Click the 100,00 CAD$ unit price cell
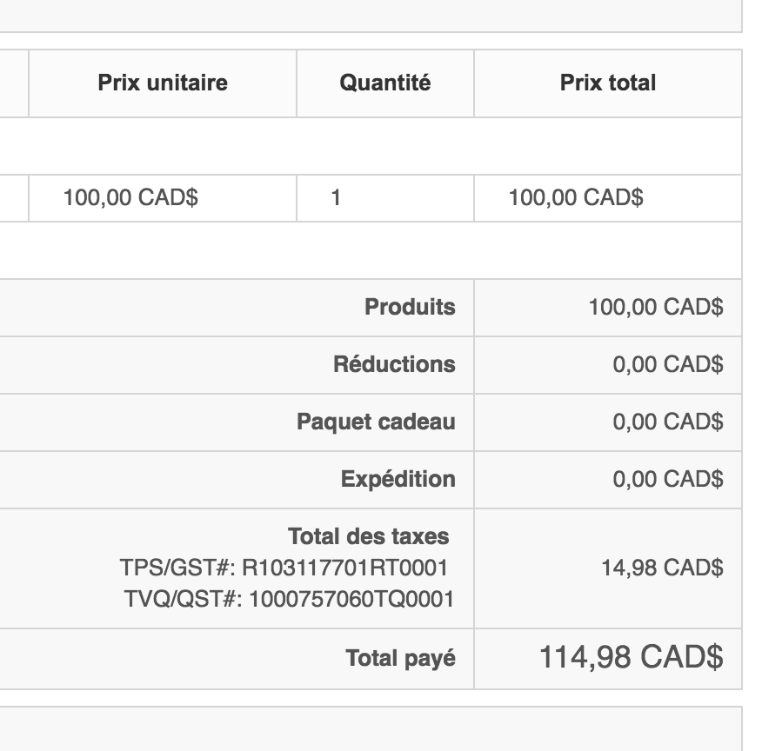The height and width of the screenshot is (751, 762). click(x=130, y=197)
